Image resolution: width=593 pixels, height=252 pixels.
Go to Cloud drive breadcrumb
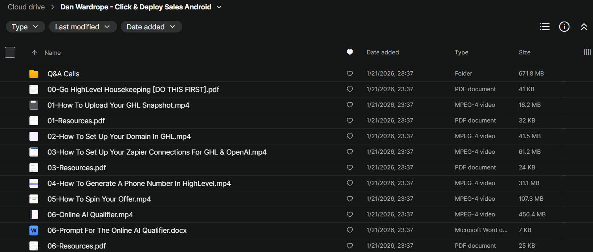point(26,7)
